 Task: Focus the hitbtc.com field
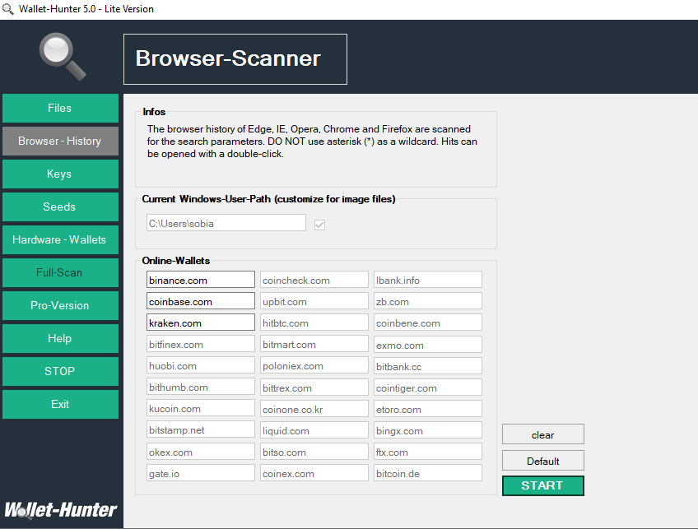tap(314, 323)
